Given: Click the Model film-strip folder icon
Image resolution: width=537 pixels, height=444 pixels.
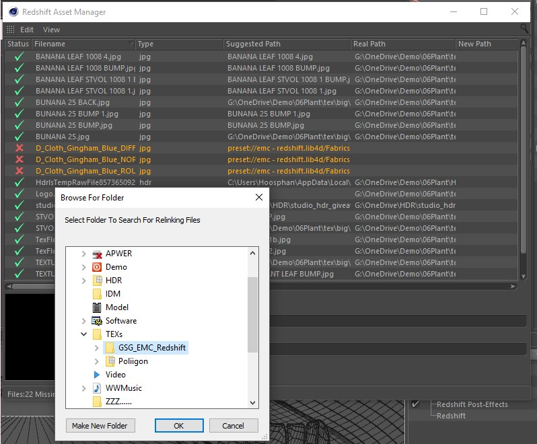Looking at the screenshot, I should (97, 307).
